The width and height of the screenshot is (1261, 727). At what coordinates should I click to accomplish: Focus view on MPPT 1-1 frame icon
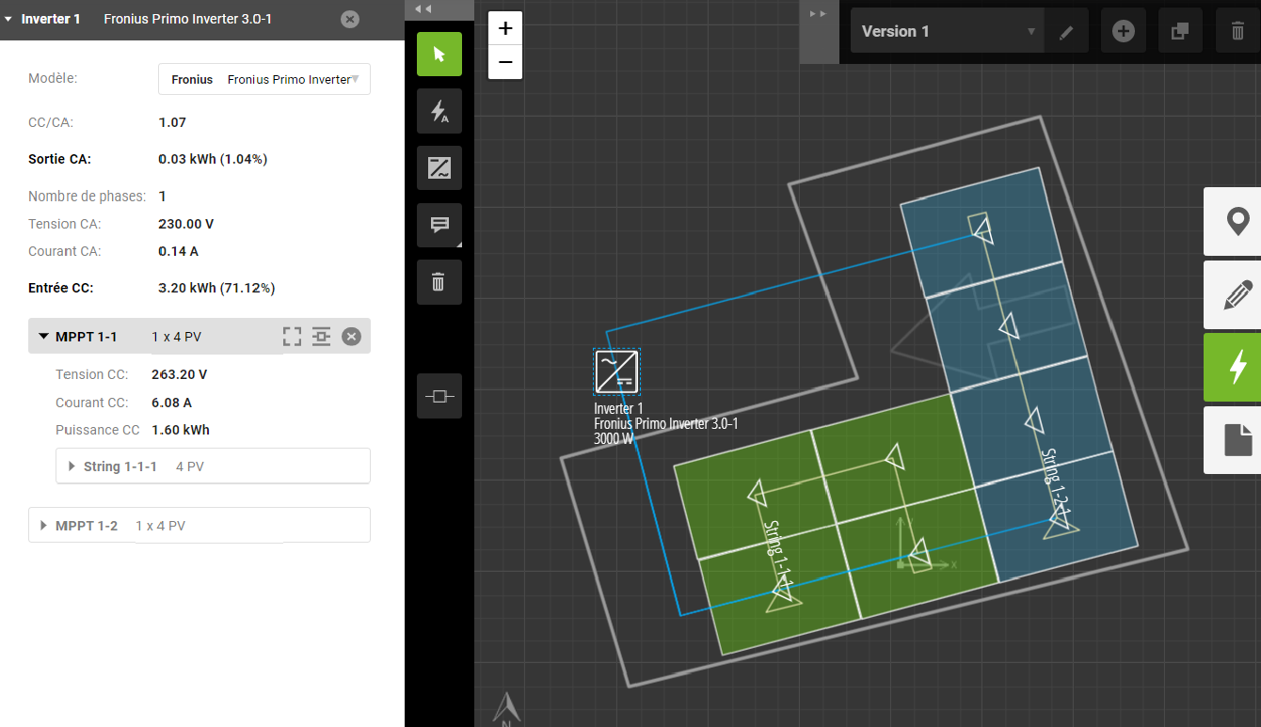(292, 337)
